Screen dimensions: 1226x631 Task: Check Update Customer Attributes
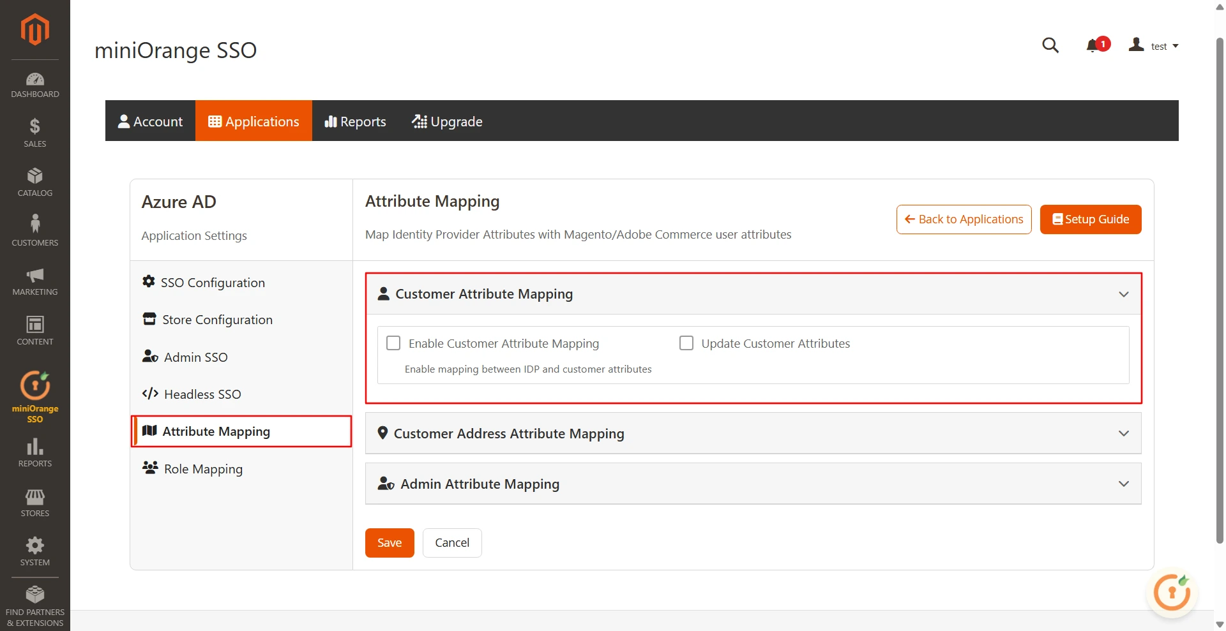tap(686, 343)
